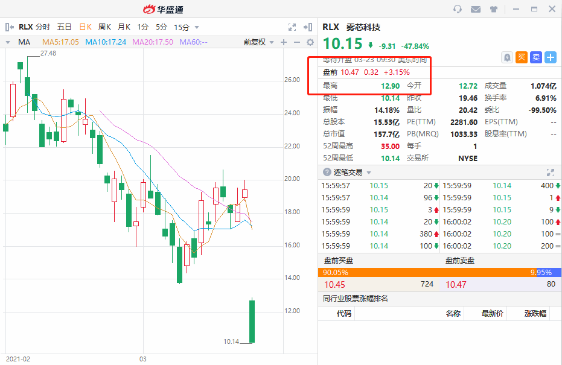Image resolution: width=562 pixels, height=365 pixels.
Task: Open chart indicator settings gear
Action: coord(310,42)
